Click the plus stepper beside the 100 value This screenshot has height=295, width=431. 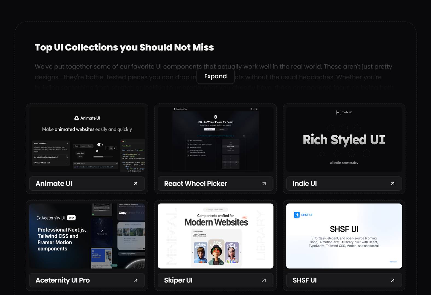coord(114,148)
